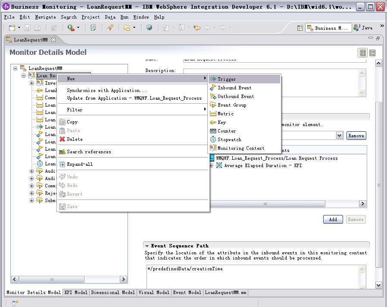The width and height of the screenshot is (387, 307).
Task: Select Synchronize with Application... in context menu
Action: click(x=133, y=91)
